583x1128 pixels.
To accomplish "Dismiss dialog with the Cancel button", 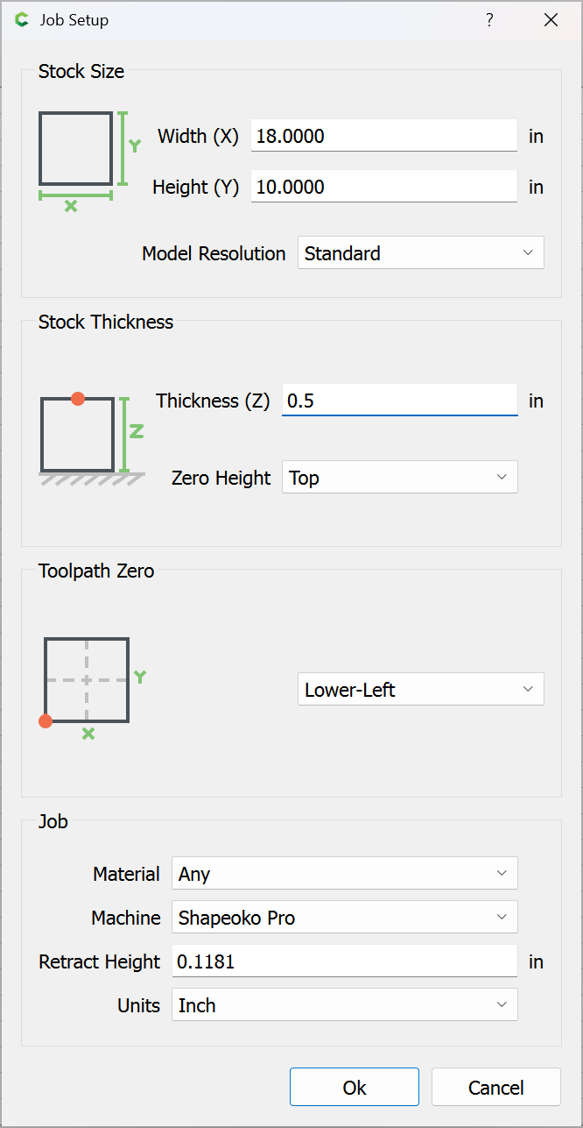I will tap(496, 1088).
